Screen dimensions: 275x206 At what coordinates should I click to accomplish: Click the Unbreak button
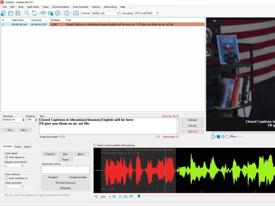[193, 120]
